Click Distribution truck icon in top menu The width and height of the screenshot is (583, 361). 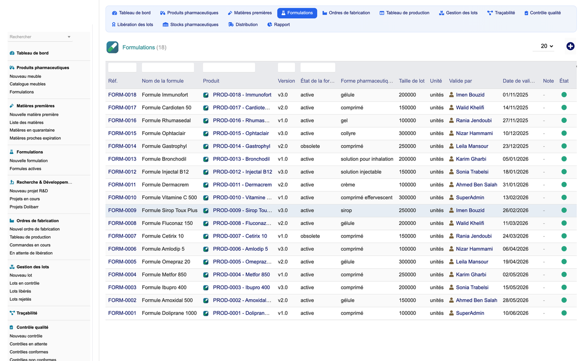[x=231, y=25]
